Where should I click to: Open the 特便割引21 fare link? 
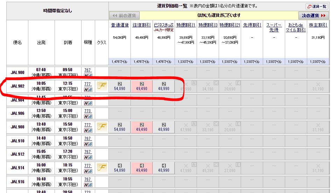tap(230, 25)
